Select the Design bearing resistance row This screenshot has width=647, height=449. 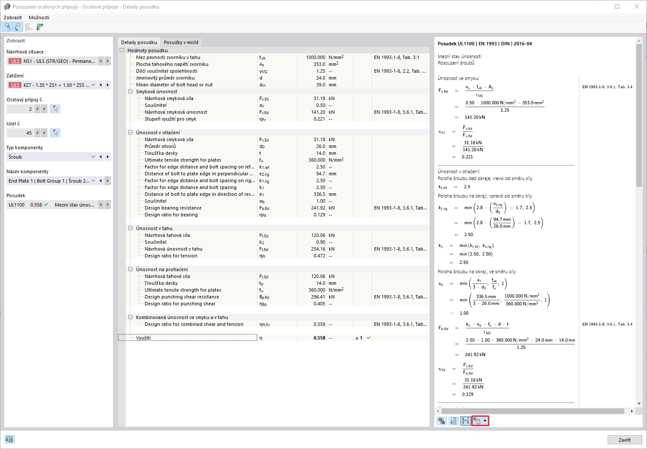(273, 208)
